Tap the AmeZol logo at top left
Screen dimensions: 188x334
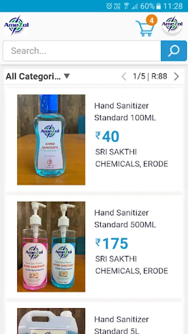point(16,25)
